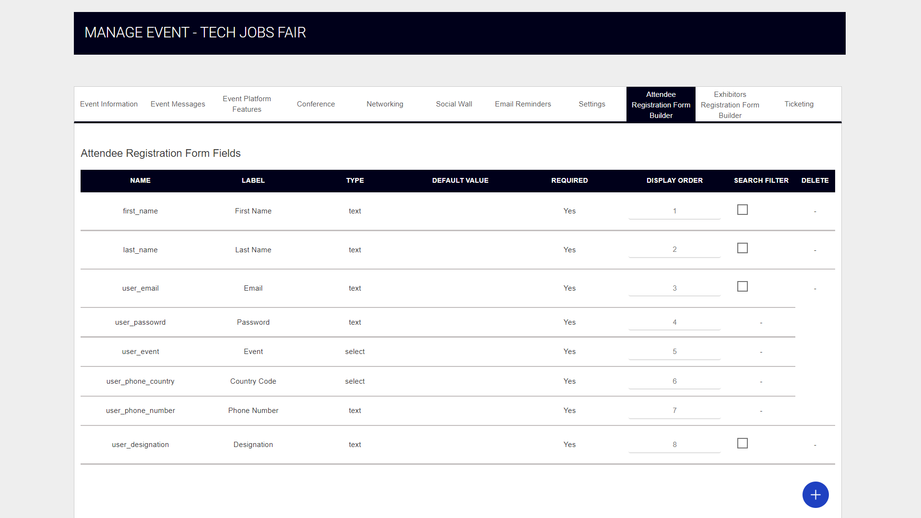Toggle search filter checkbox for first_name

click(743, 210)
